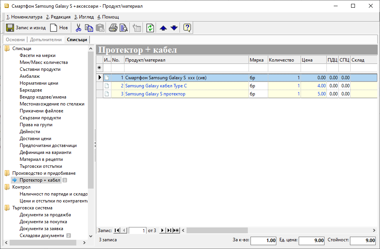Open 'Складови документи' tree item

(x=42, y=236)
